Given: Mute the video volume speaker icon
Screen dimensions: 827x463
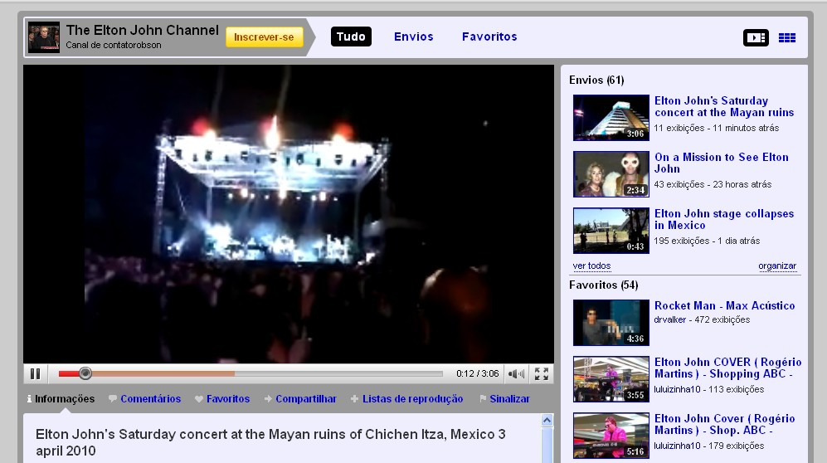Looking at the screenshot, I should 516,374.
